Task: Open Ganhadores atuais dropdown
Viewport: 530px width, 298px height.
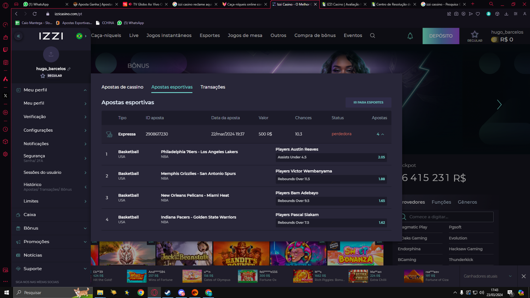Action: [488, 276]
